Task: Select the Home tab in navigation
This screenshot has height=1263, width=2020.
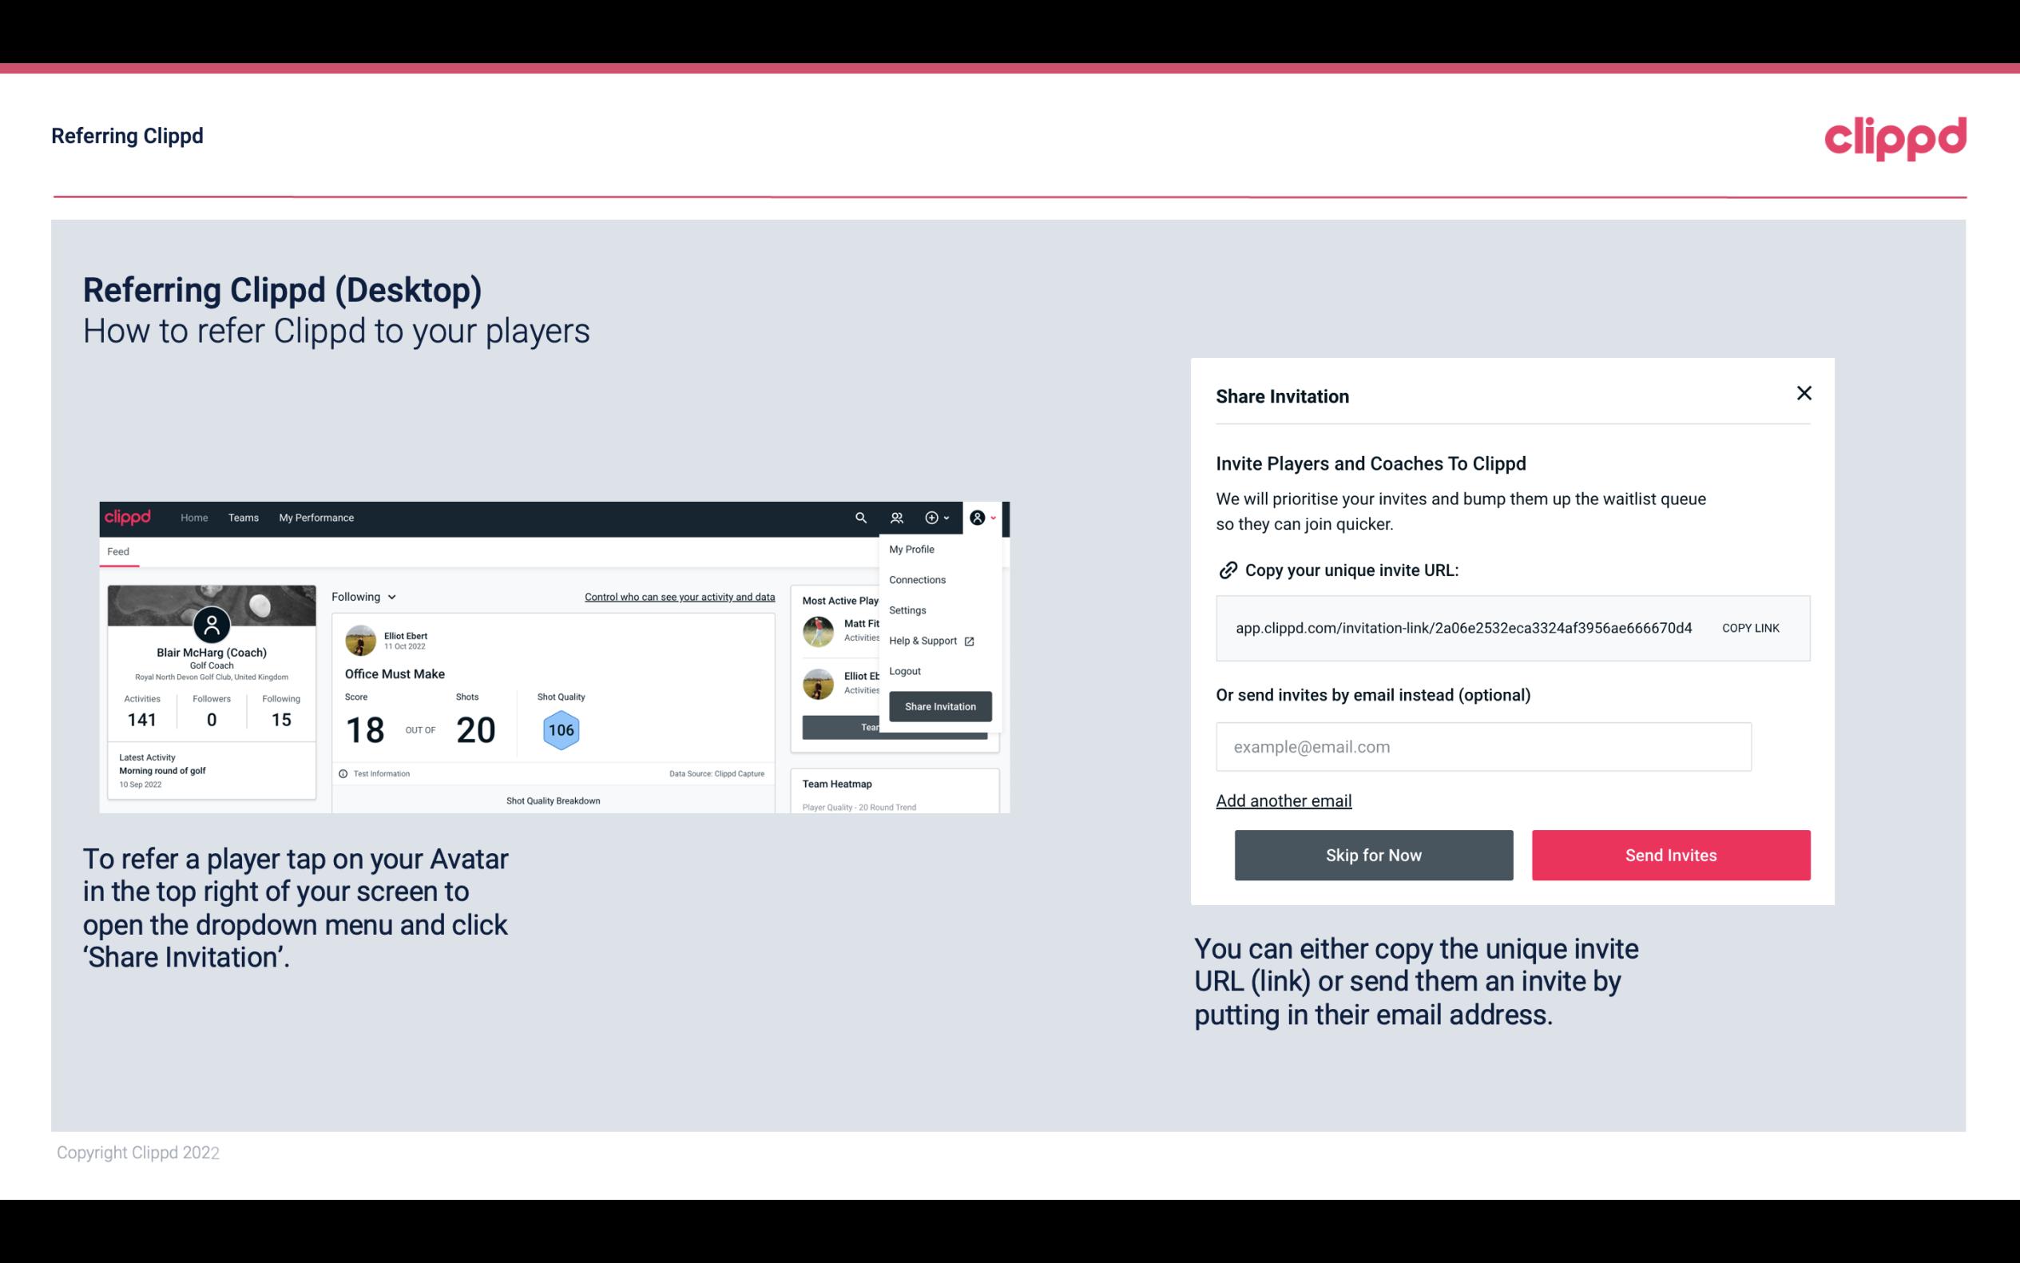Action: pyautogui.click(x=192, y=517)
